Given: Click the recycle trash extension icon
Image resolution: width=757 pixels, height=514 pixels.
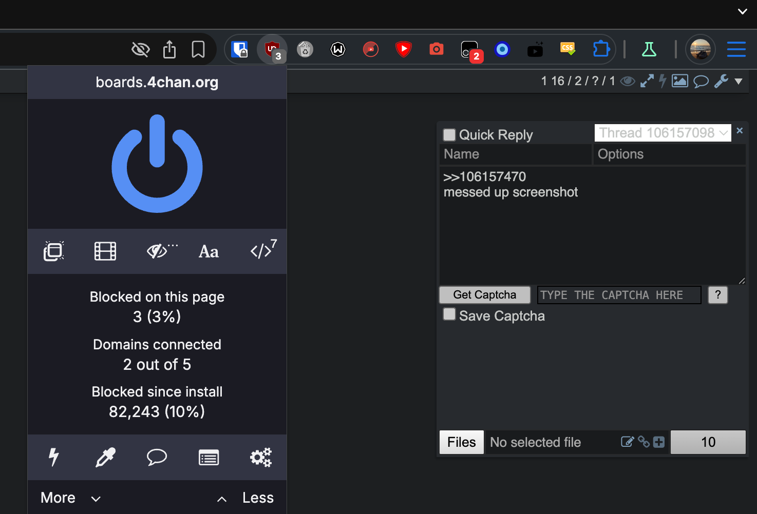Looking at the screenshot, I should coord(305,49).
